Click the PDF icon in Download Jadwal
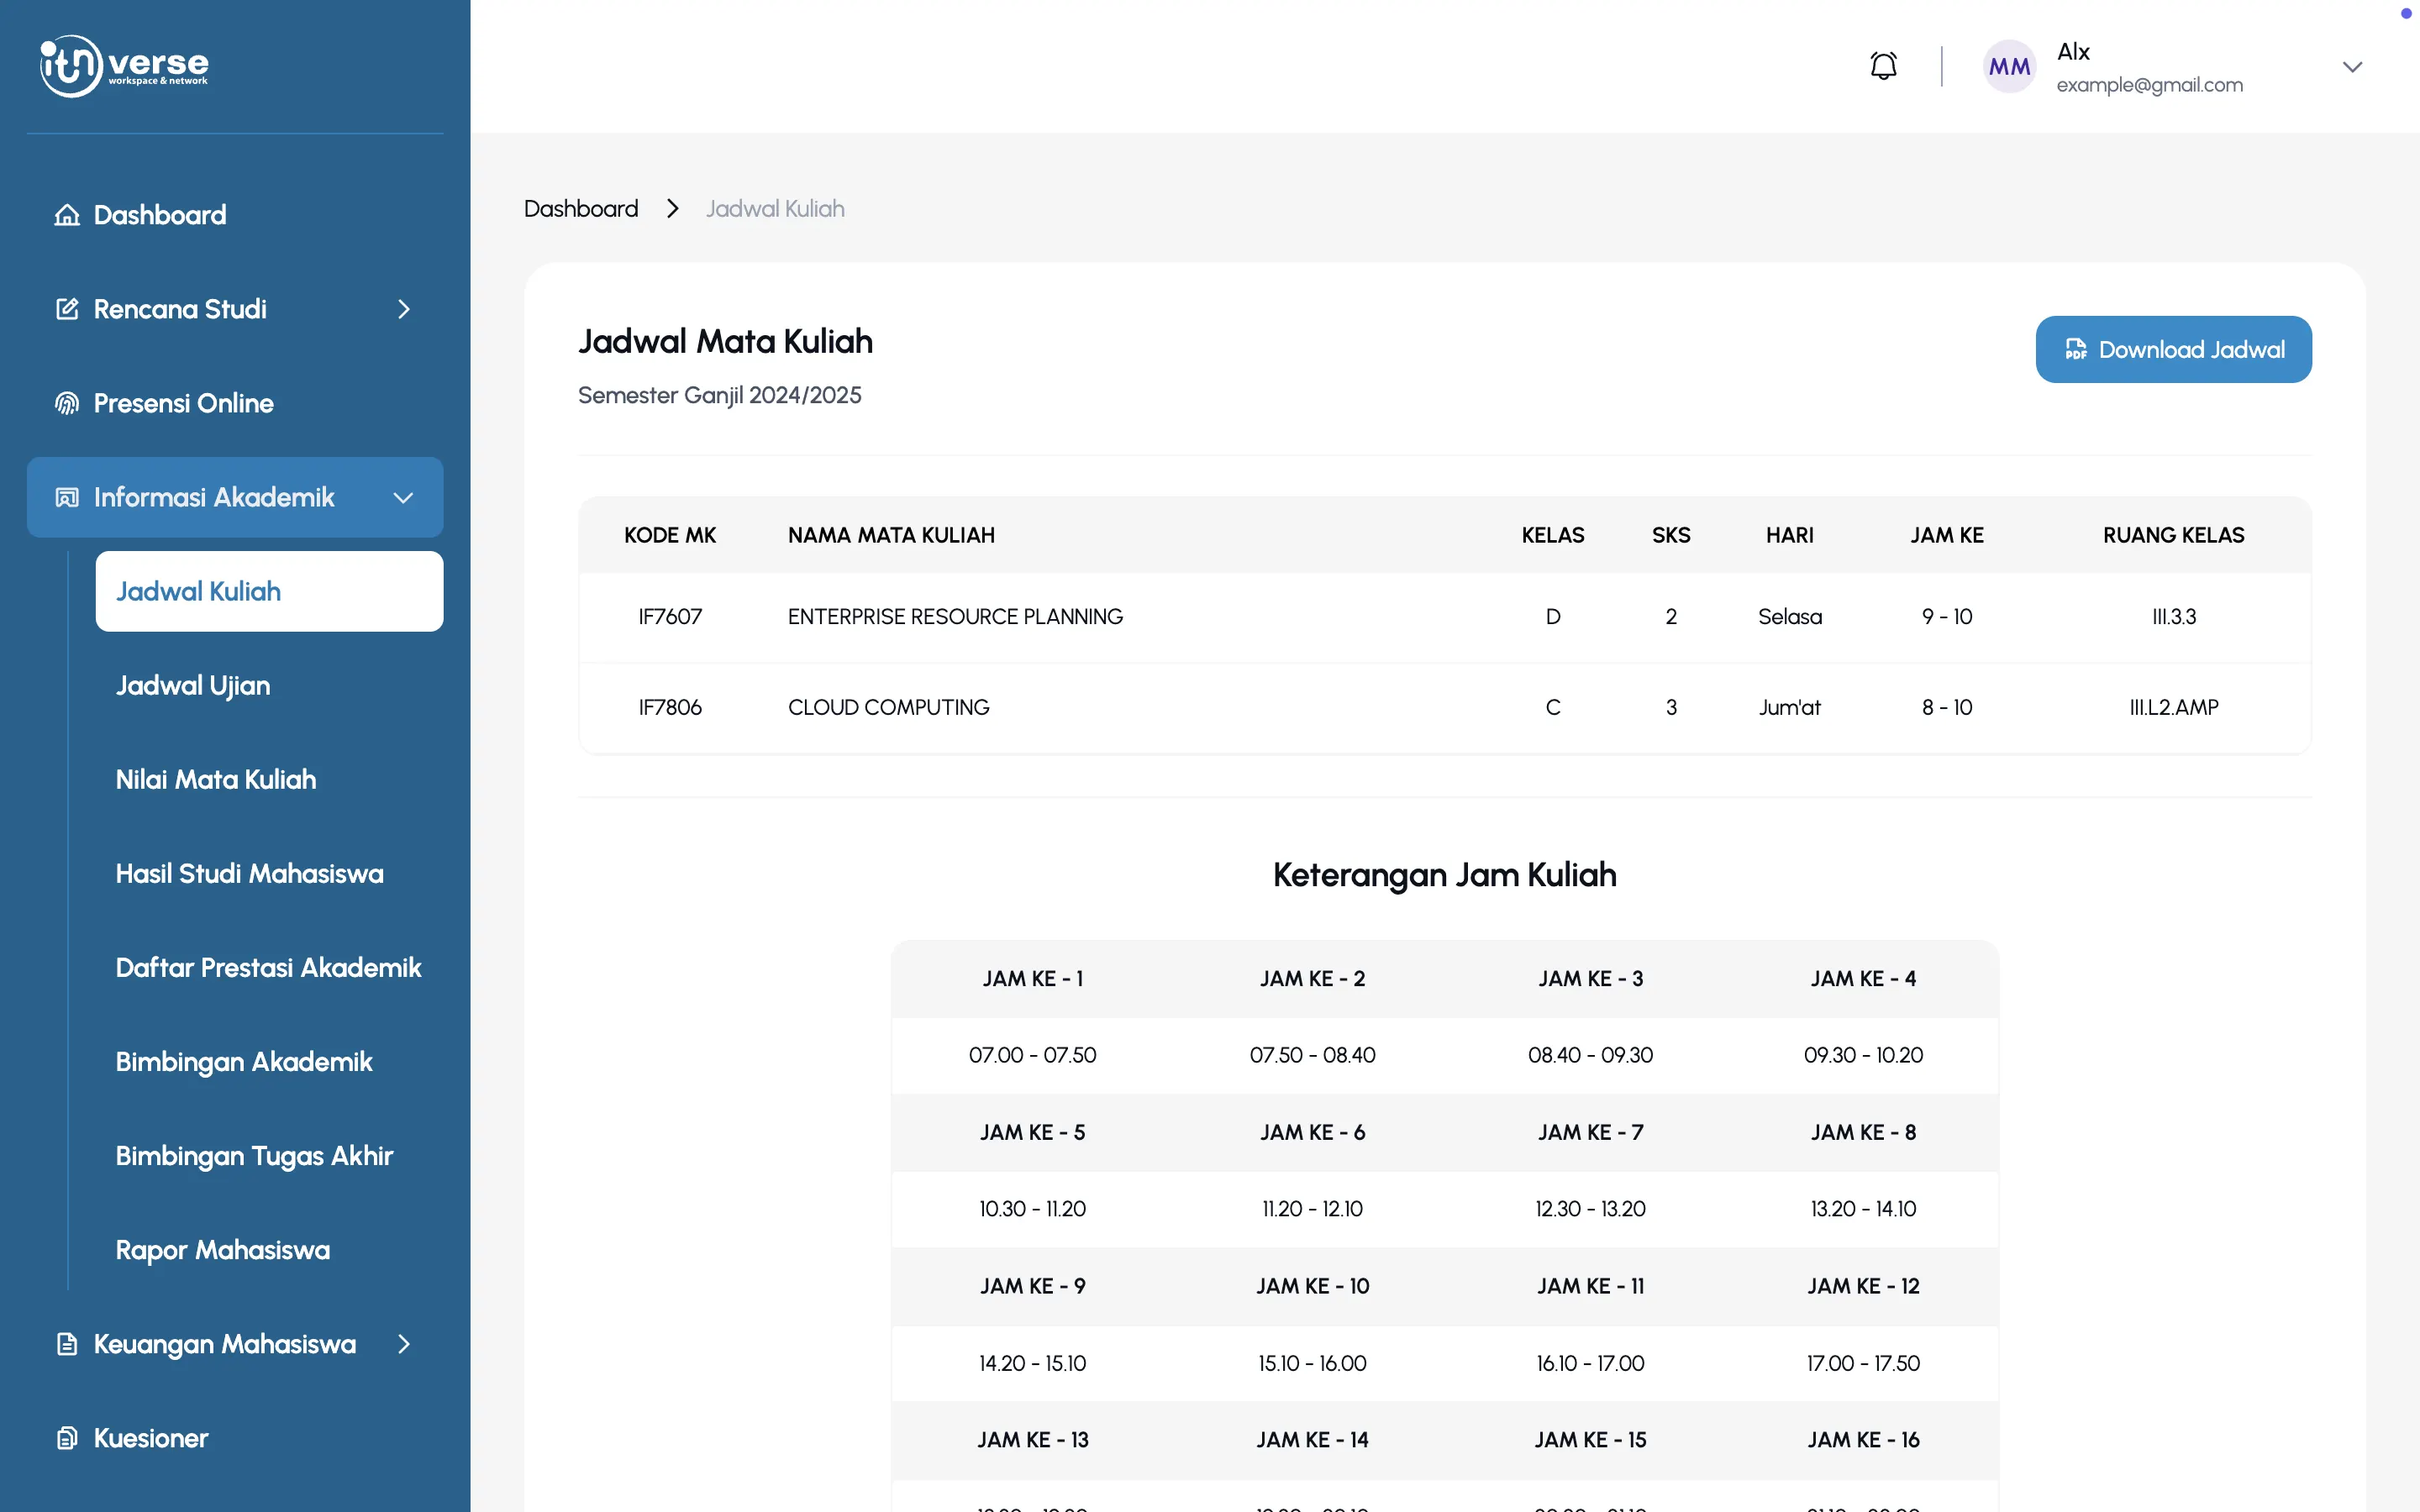 point(2076,349)
